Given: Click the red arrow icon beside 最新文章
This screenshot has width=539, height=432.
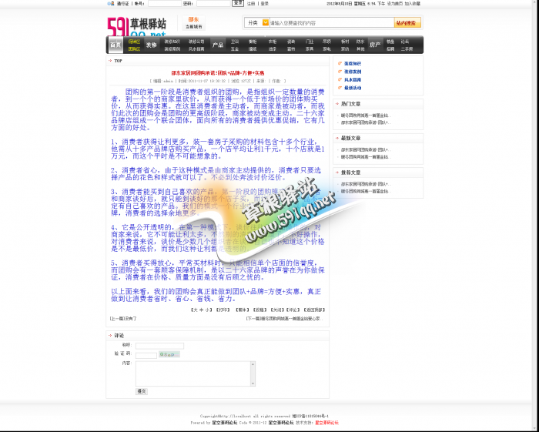Looking at the screenshot, I should (337, 138).
